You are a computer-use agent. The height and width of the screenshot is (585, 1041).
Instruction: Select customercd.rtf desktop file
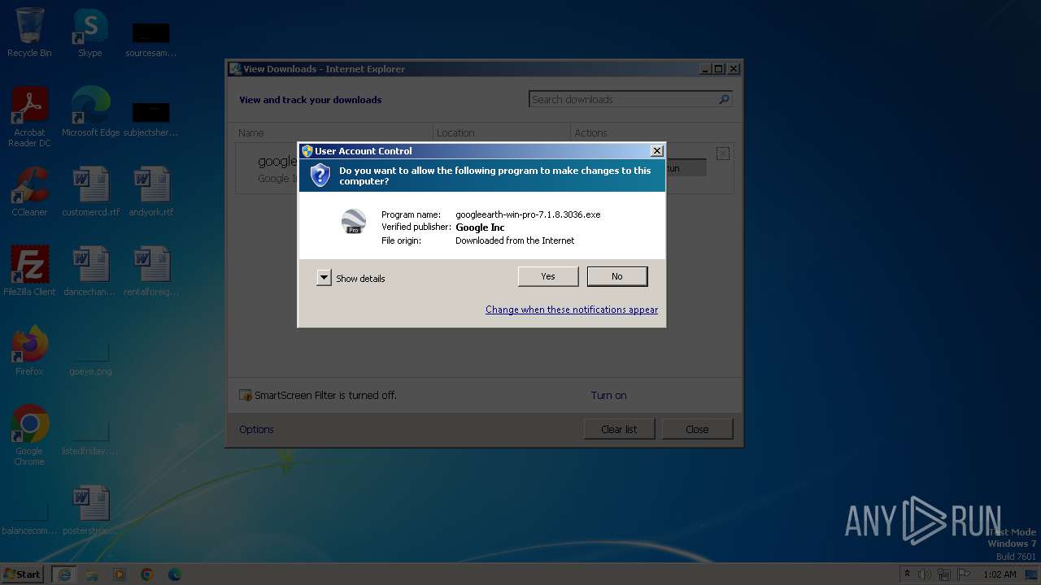click(x=90, y=192)
